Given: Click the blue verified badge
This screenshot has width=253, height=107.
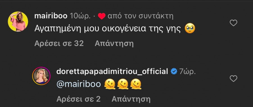Looking at the screenshot, I should 174,71.
